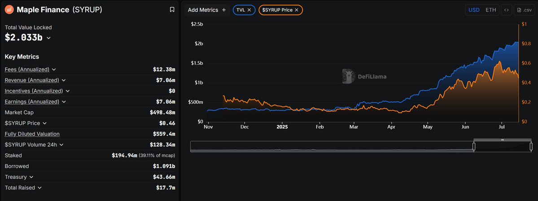Open the Add Metrics dropdown
The width and height of the screenshot is (538, 201).
point(206,10)
